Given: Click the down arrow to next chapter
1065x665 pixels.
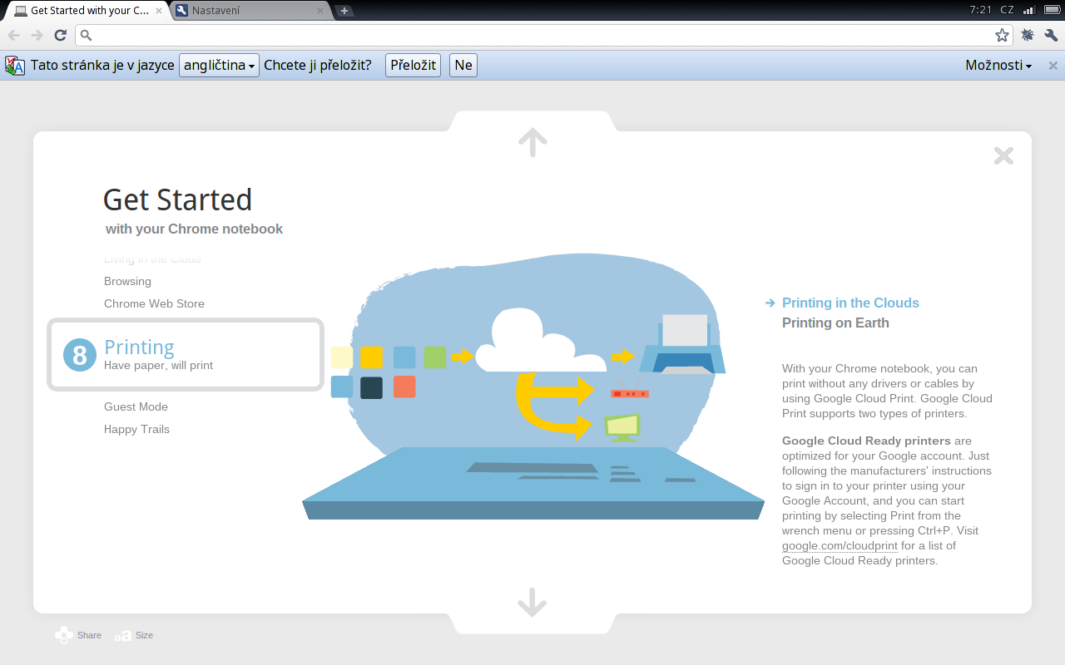Looking at the screenshot, I should [532, 603].
